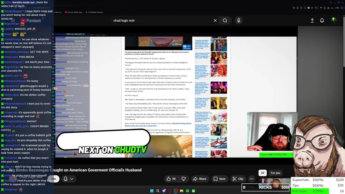Dislike the video
The width and height of the screenshot is (345, 194).
pos(183,179)
